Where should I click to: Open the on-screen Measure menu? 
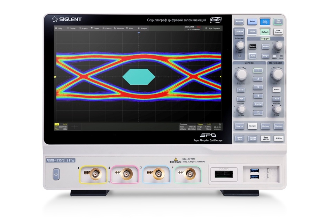click(119, 28)
